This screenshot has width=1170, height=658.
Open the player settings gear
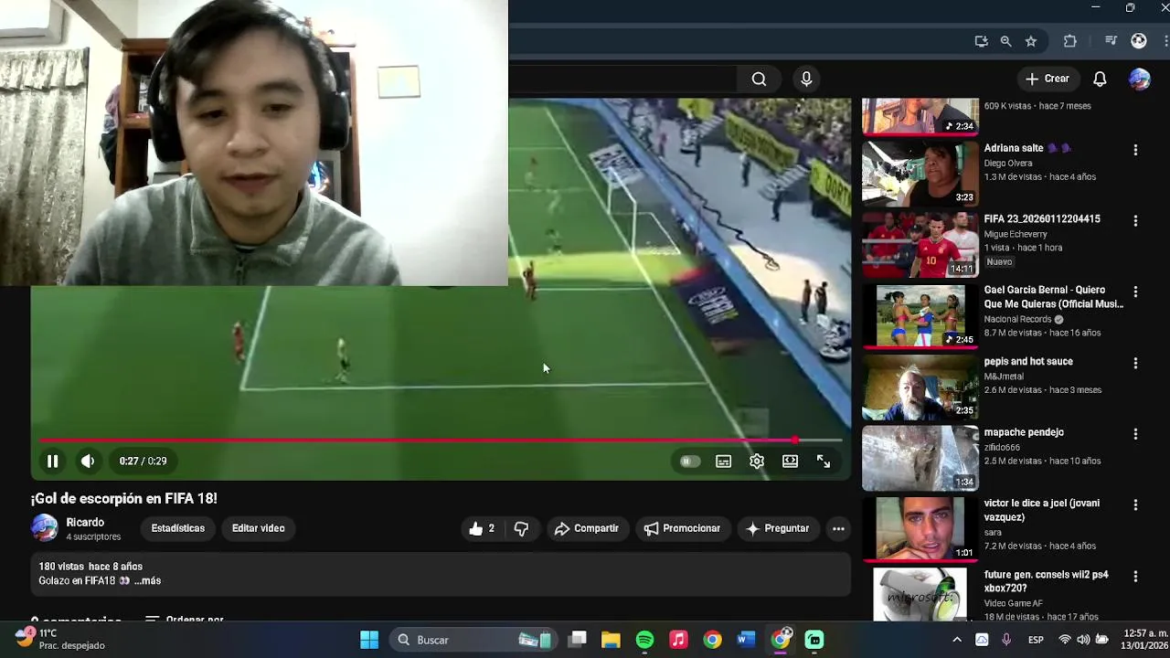click(x=757, y=462)
